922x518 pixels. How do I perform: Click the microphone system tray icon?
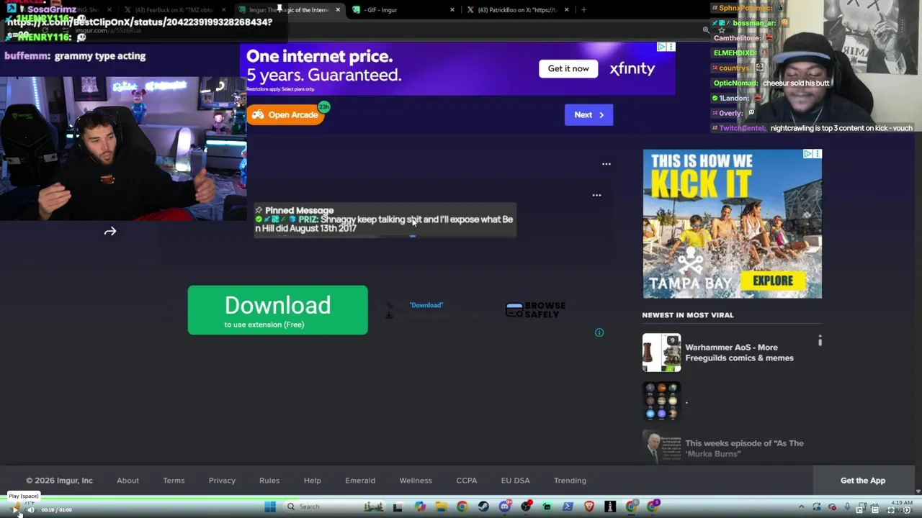coord(847,508)
